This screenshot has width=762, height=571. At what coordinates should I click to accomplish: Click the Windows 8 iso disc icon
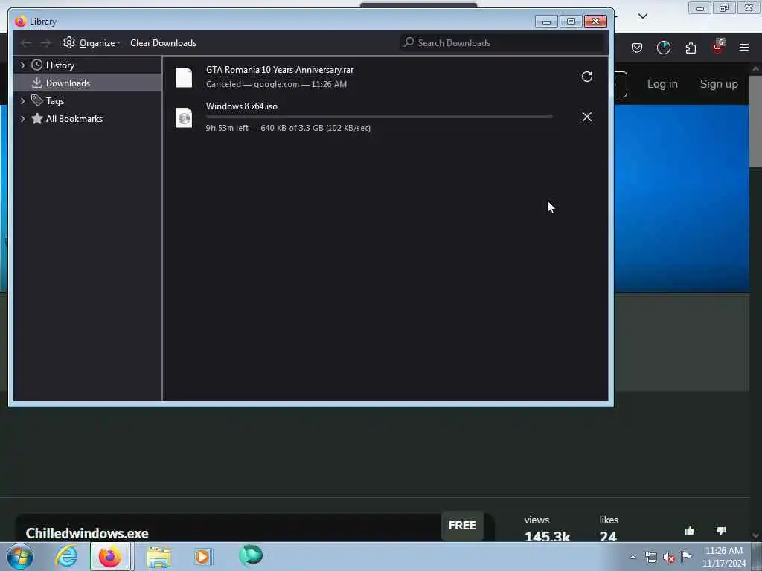pyautogui.click(x=184, y=117)
